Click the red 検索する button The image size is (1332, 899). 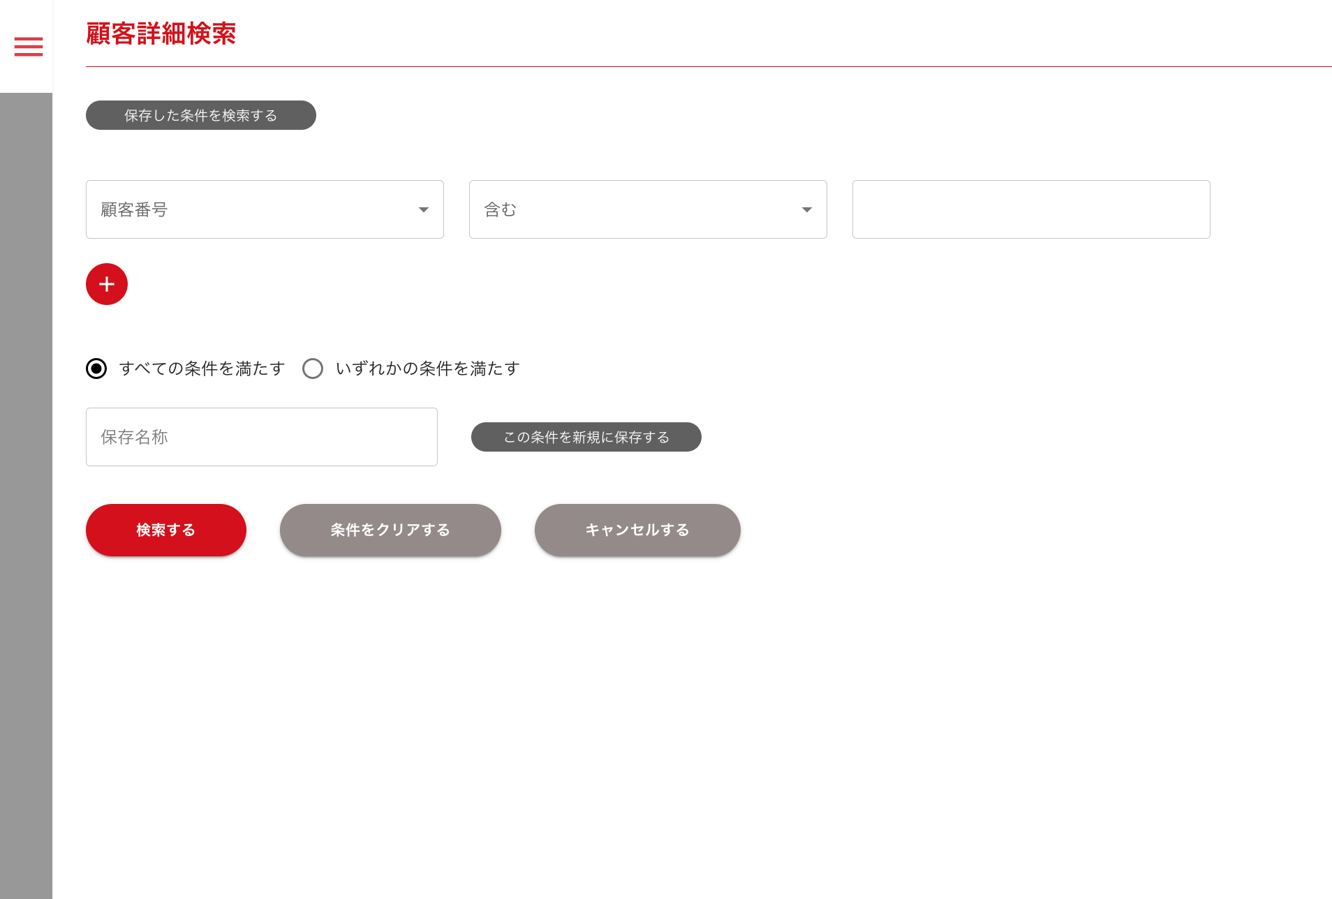coord(166,530)
